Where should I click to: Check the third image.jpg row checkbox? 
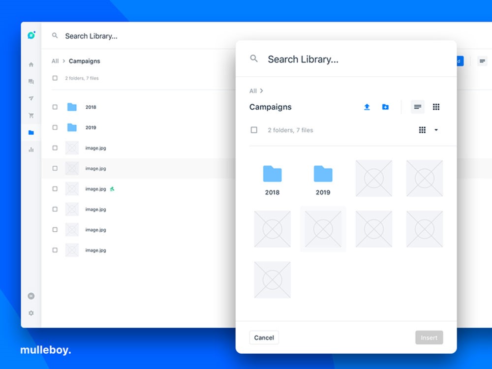[x=55, y=188]
